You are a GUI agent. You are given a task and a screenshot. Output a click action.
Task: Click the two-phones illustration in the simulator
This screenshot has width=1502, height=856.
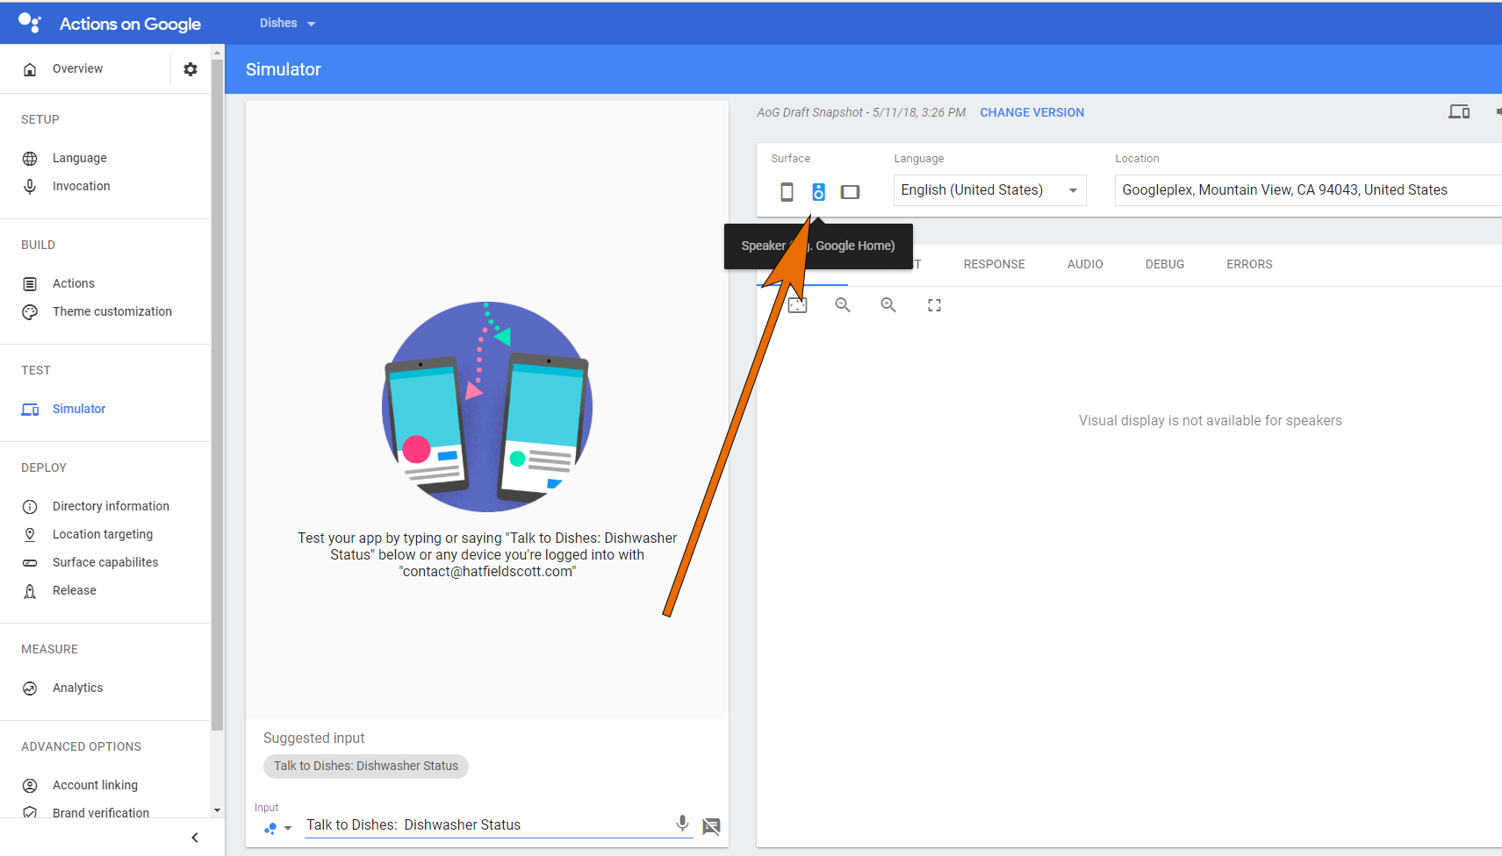[487, 407]
